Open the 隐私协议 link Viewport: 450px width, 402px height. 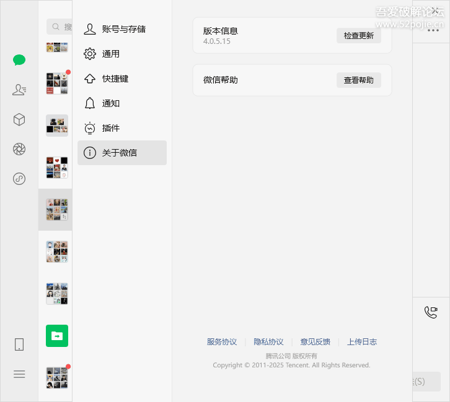pyautogui.click(x=268, y=342)
